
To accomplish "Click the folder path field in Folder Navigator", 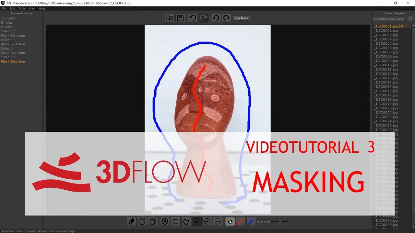I will (x=389, y=19).
